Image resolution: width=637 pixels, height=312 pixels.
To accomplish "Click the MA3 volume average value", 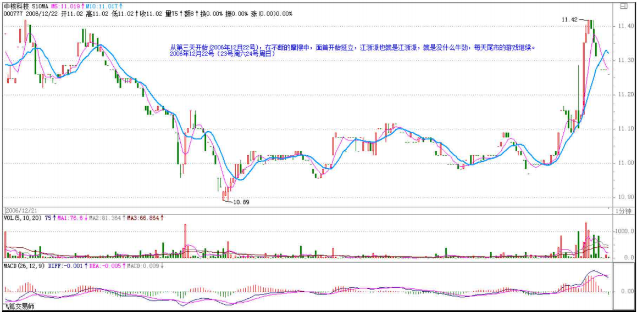I will coord(145,218).
